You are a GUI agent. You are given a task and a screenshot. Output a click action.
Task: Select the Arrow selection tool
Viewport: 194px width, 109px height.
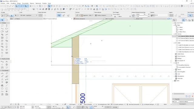point(2,20)
